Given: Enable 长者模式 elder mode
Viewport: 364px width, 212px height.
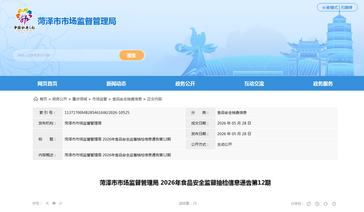Looking at the screenshot, I should [x=330, y=7].
